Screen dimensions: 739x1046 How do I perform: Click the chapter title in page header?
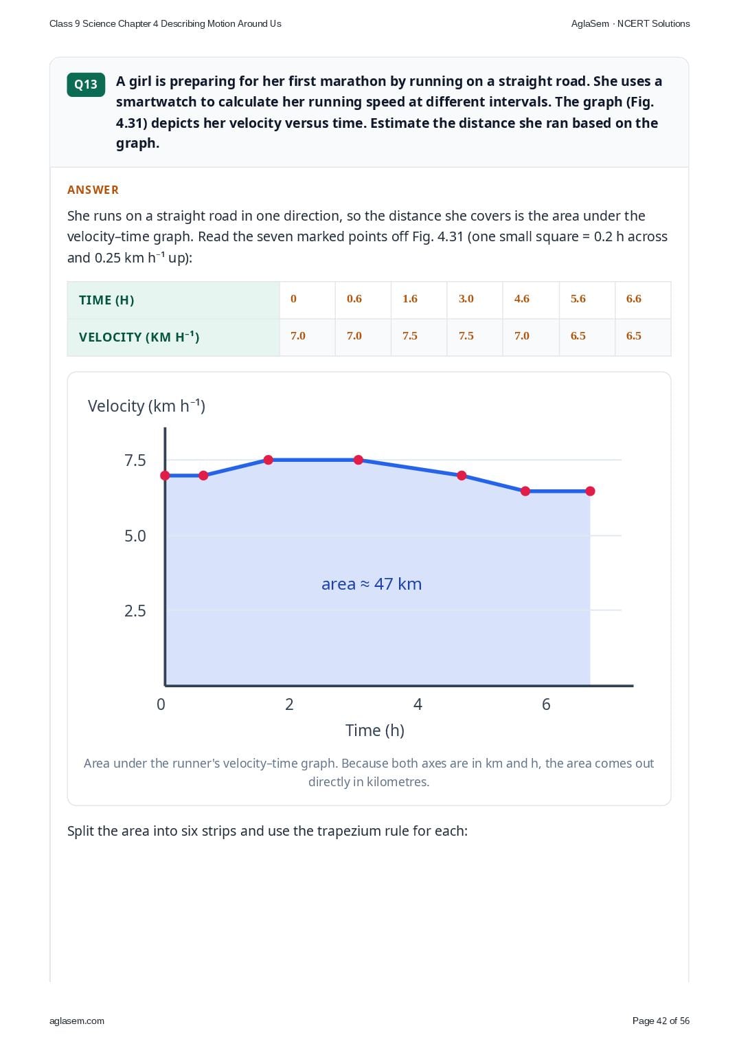pos(166,23)
